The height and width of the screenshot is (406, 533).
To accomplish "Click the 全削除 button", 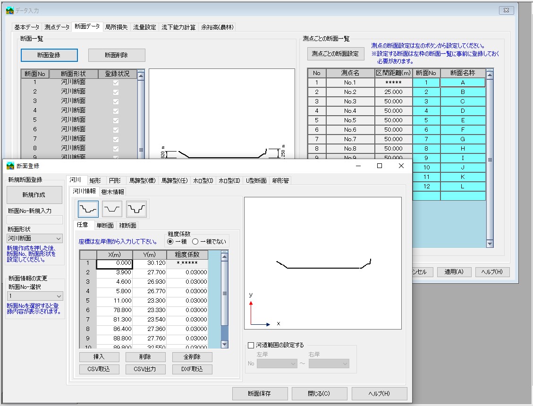I will click(192, 357).
